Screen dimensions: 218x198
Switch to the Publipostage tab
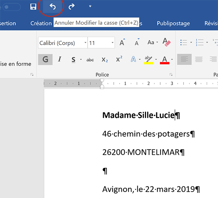[173, 23]
